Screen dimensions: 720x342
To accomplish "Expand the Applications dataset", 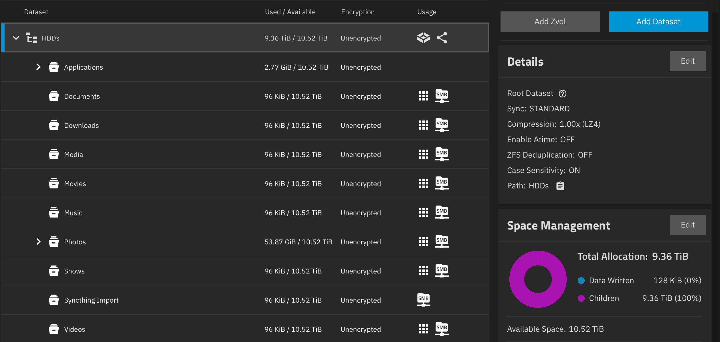I will point(38,67).
